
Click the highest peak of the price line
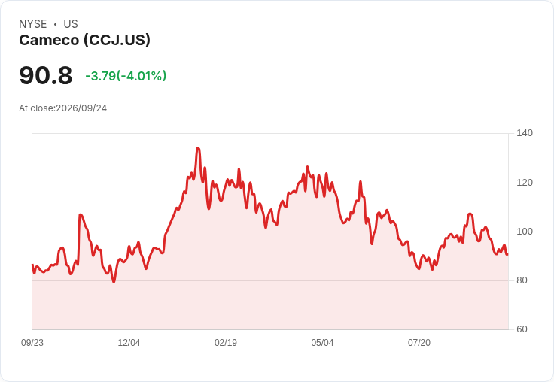point(198,148)
